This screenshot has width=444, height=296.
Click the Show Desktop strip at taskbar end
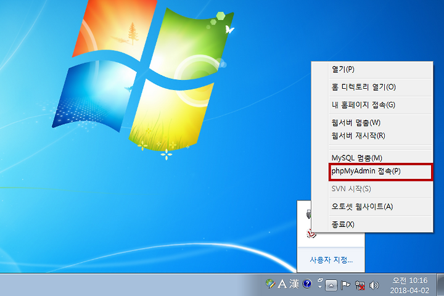(x=440, y=285)
